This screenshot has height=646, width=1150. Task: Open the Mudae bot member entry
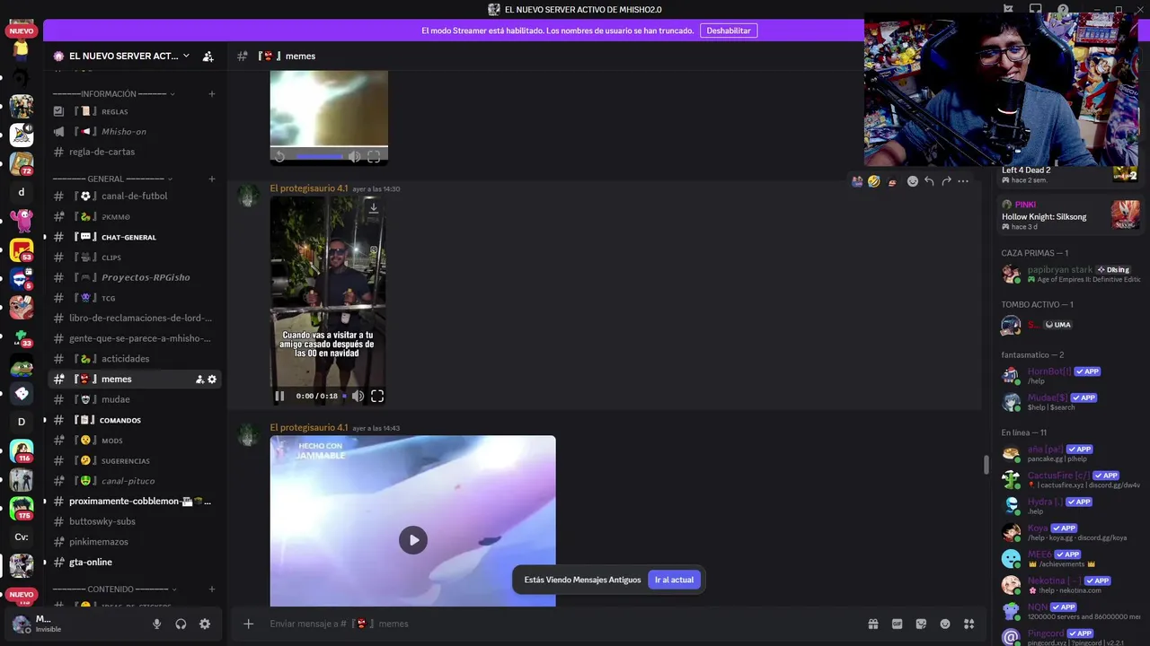(x=1069, y=402)
